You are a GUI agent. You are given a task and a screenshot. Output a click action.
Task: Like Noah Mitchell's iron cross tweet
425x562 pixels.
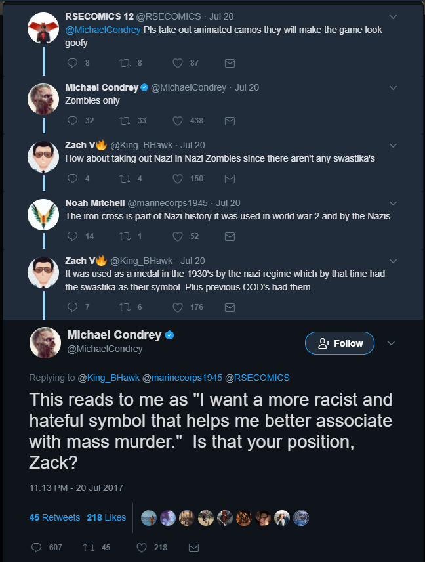click(177, 236)
